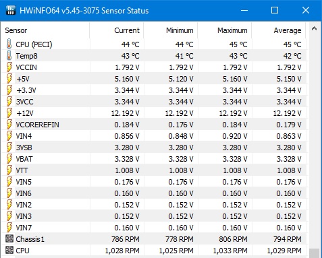The height and width of the screenshot is (258, 322).
Task: Select the VIN7 sensor label
Action: pos(24,228)
